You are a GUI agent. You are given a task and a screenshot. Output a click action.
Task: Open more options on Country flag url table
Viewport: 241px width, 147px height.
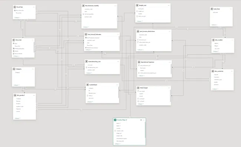(x=144, y=120)
